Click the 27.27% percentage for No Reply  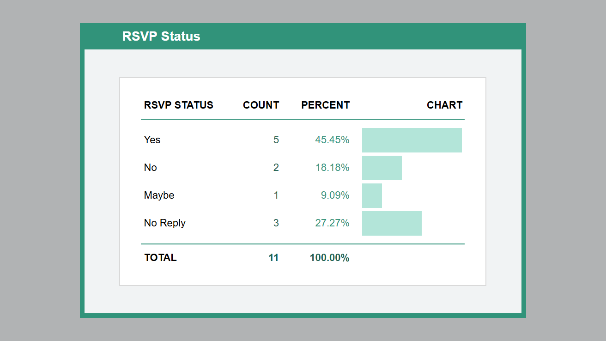tap(332, 223)
